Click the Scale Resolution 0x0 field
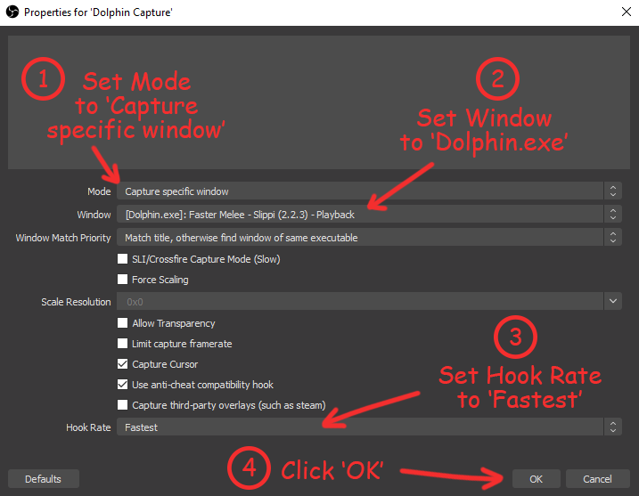Screen dimensions: 639x496 [x=360, y=301]
